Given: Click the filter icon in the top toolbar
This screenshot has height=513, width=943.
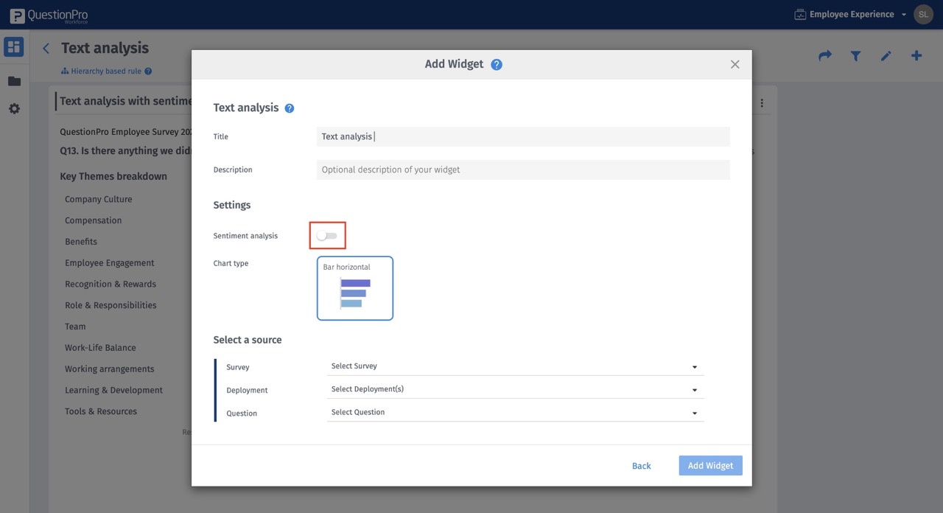Looking at the screenshot, I should coord(855,55).
